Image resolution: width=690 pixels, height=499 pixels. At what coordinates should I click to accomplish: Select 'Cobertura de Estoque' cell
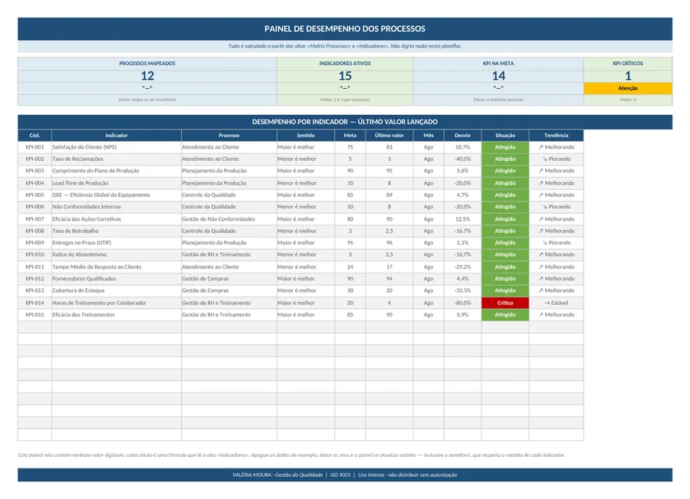(x=117, y=291)
